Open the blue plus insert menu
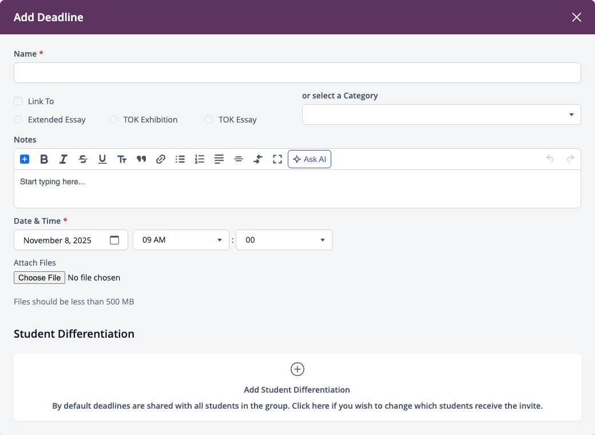 25,159
